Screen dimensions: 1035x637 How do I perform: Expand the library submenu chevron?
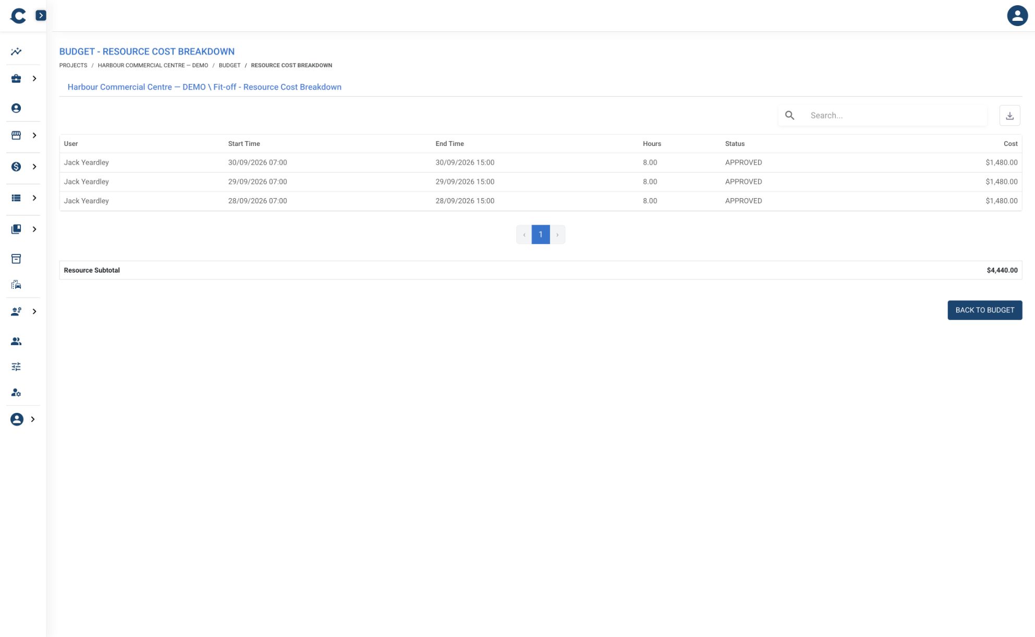[x=34, y=229]
